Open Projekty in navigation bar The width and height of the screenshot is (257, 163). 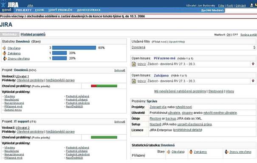tap(24, 10)
